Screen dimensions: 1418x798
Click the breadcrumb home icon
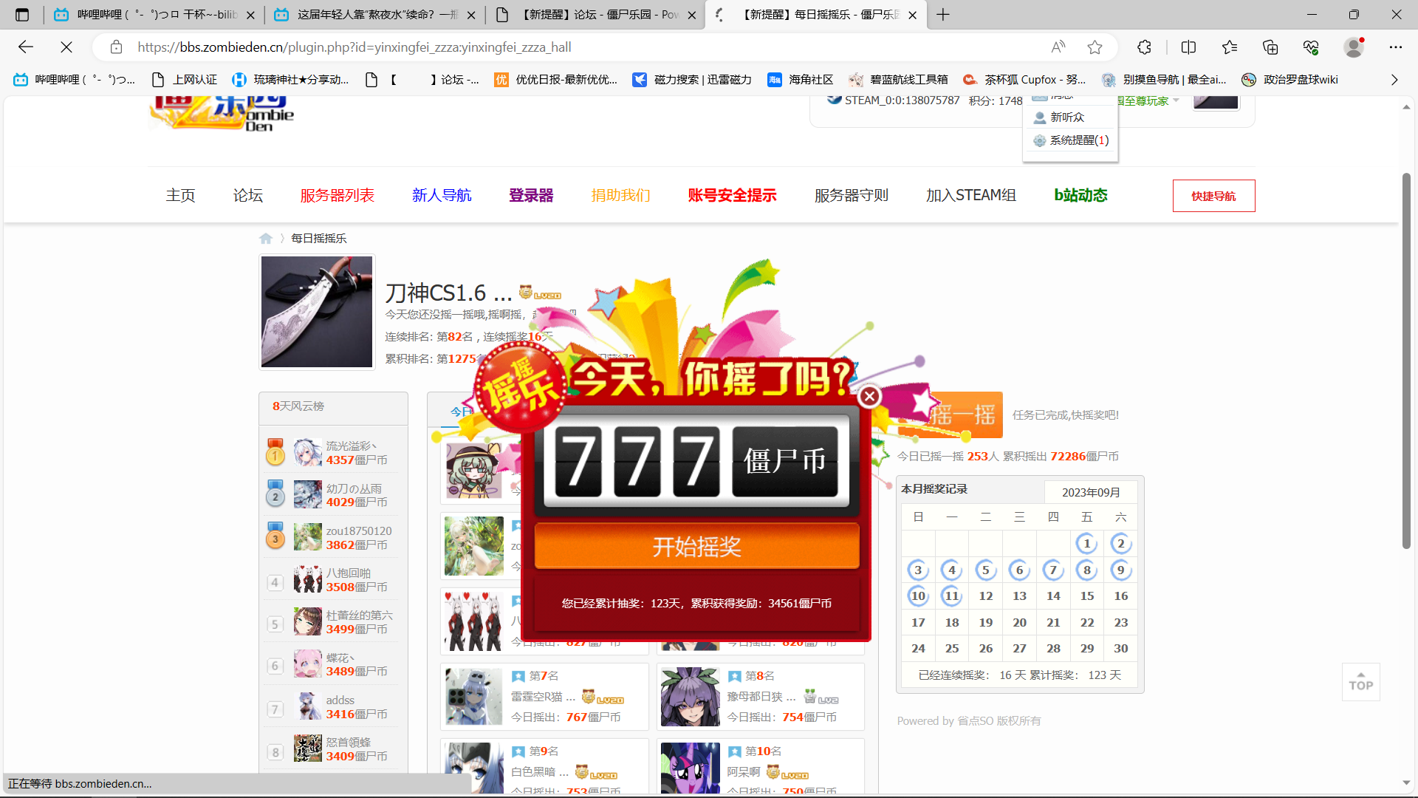266,238
